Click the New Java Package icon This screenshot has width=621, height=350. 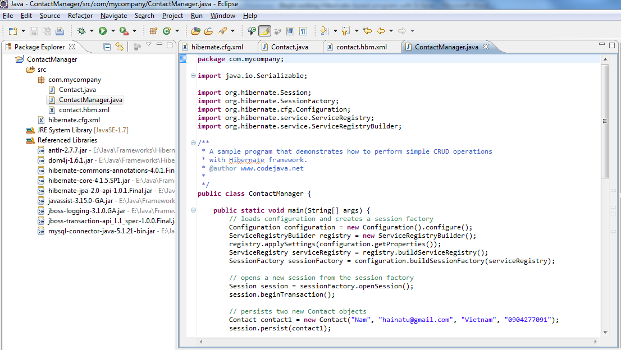click(153, 31)
